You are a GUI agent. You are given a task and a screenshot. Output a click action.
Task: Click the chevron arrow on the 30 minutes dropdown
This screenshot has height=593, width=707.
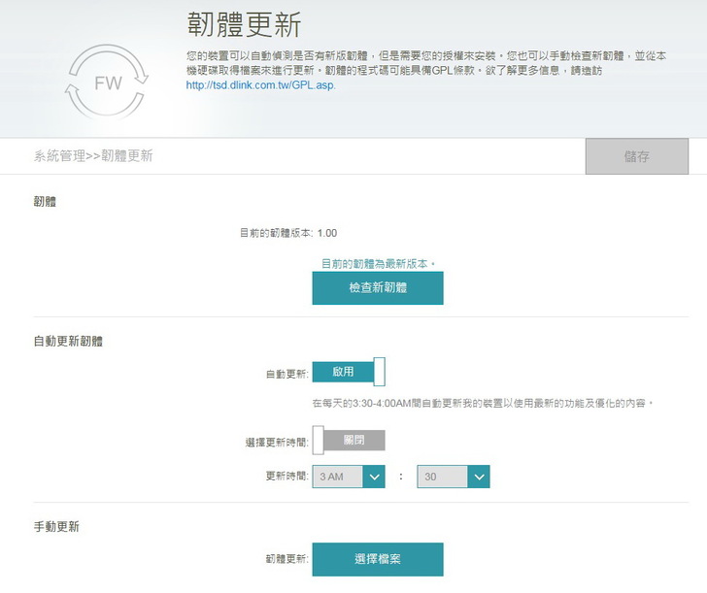click(x=478, y=477)
